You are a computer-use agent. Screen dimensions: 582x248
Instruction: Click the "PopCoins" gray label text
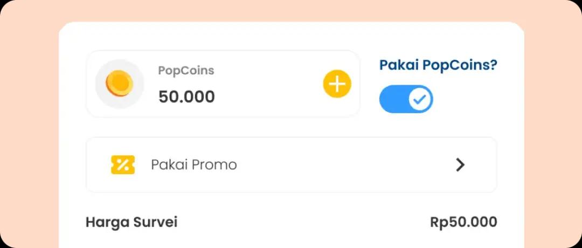[186, 71]
